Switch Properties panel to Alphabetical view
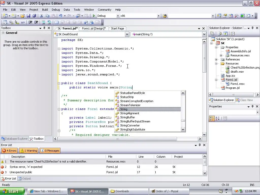This screenshot has height=195, width=260. [218, 119]
